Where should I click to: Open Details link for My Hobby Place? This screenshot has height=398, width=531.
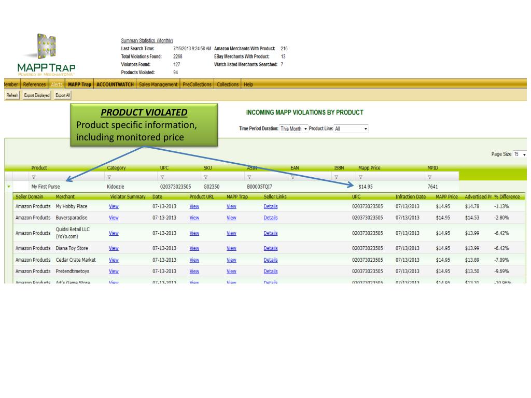[x=271, y=206]
